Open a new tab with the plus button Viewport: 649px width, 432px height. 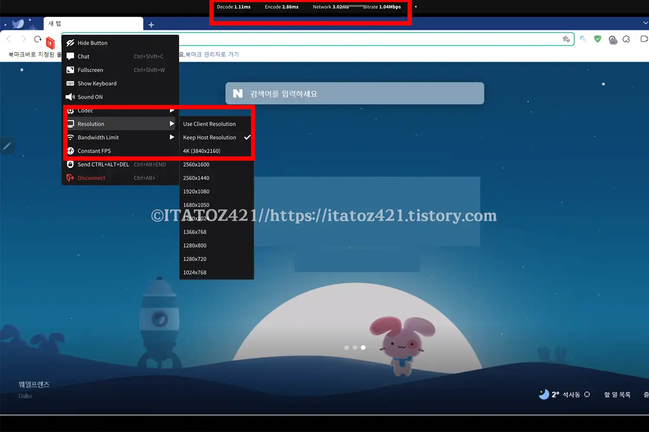[x=151, y=25]
